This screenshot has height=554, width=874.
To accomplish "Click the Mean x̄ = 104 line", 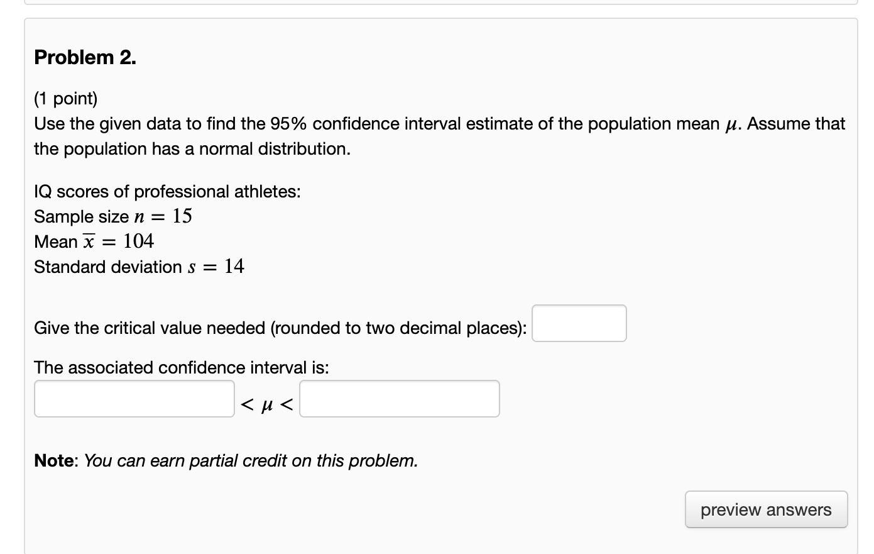I will coord(94,241).
